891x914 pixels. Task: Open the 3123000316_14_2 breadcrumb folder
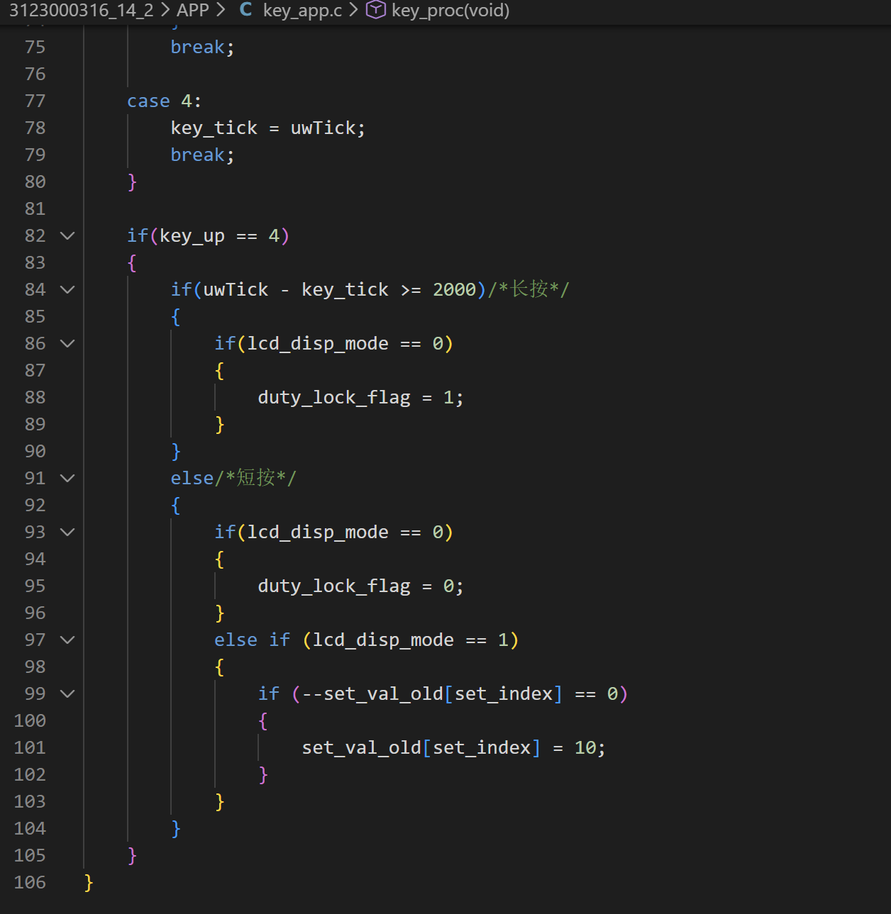click(81, 10)
